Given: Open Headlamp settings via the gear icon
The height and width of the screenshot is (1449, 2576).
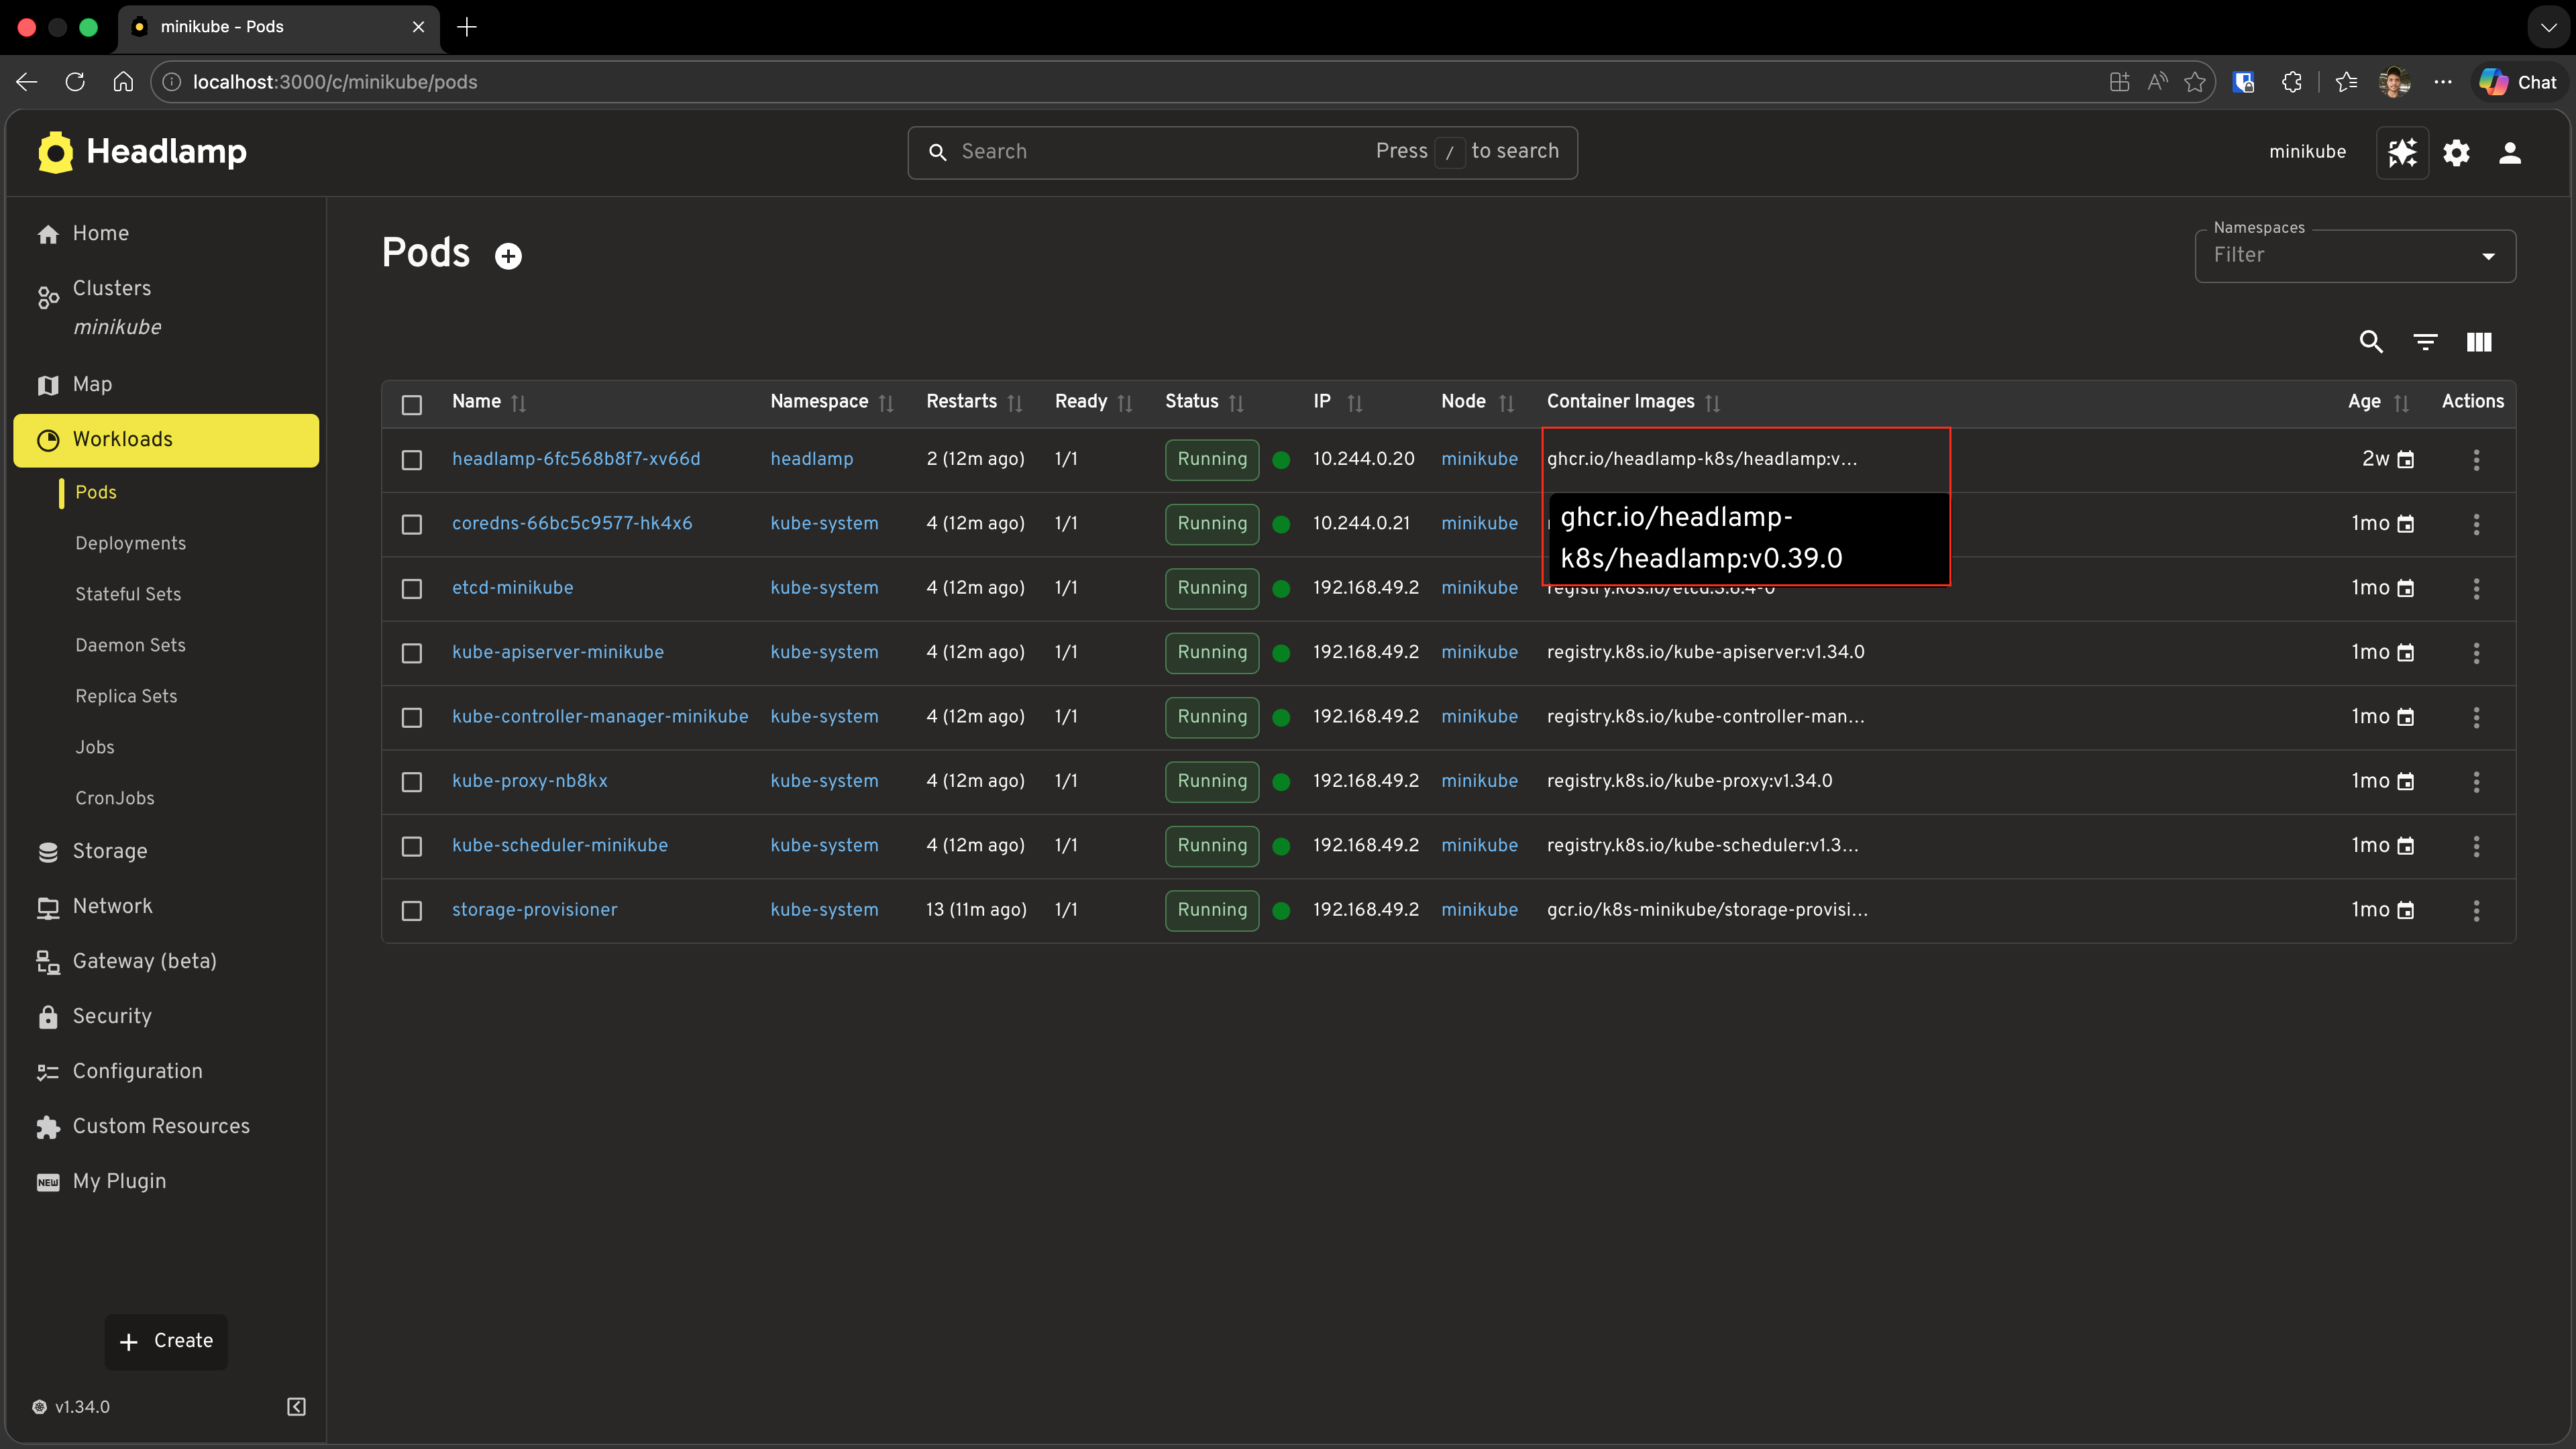Looking at the screenshot, I should [x=2457, y=152].
